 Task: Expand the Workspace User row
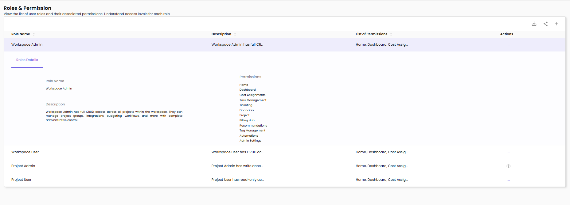point(25,152)
